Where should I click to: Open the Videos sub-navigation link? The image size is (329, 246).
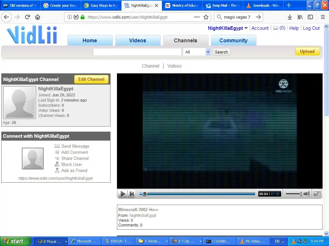[174, 66]
